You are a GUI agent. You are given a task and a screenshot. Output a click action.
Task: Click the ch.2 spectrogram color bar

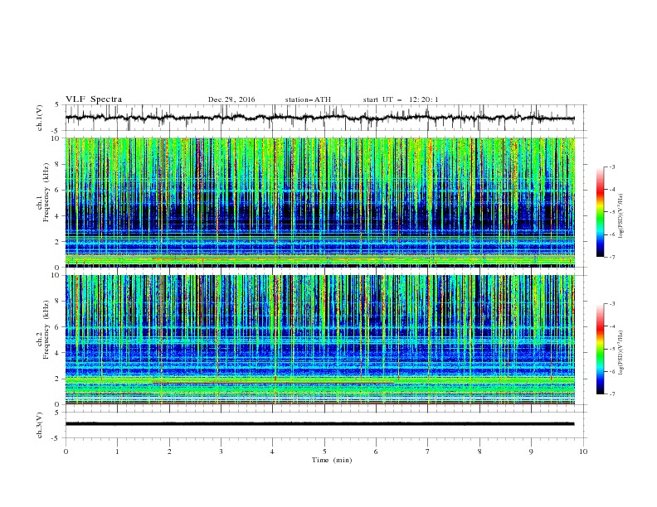(x=600, y=349)
